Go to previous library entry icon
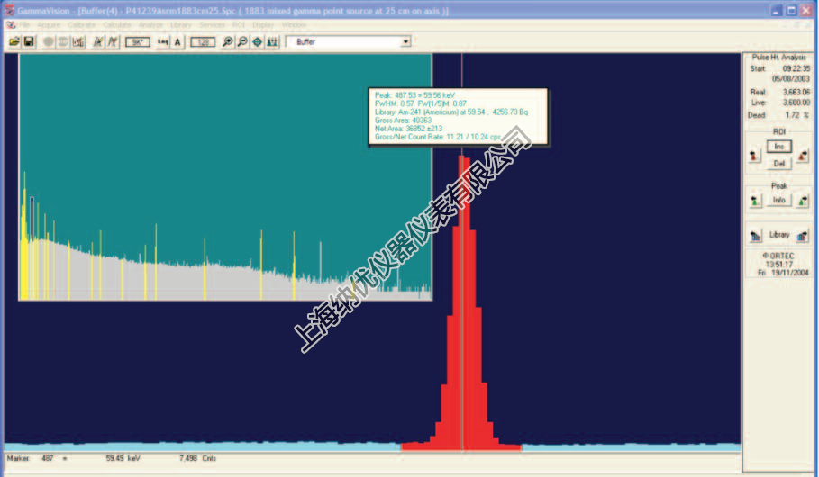The height and width of the screenshot is (477, 819). coord(755,236)
